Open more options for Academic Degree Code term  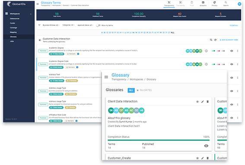click(238, 64)
